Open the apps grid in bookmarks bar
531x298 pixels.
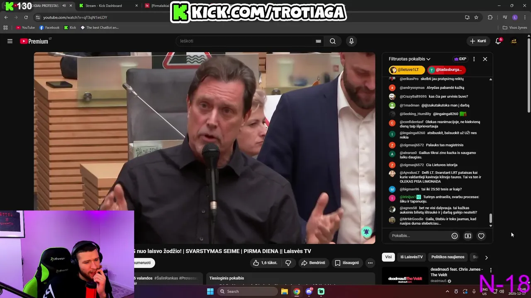(x=5, y=28)
